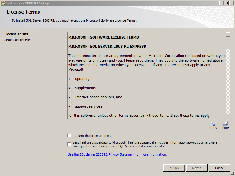Viewport: 235px width, 176px height.
Task: Click the license text scroll down arrow
Action: (x=228, y=116)
